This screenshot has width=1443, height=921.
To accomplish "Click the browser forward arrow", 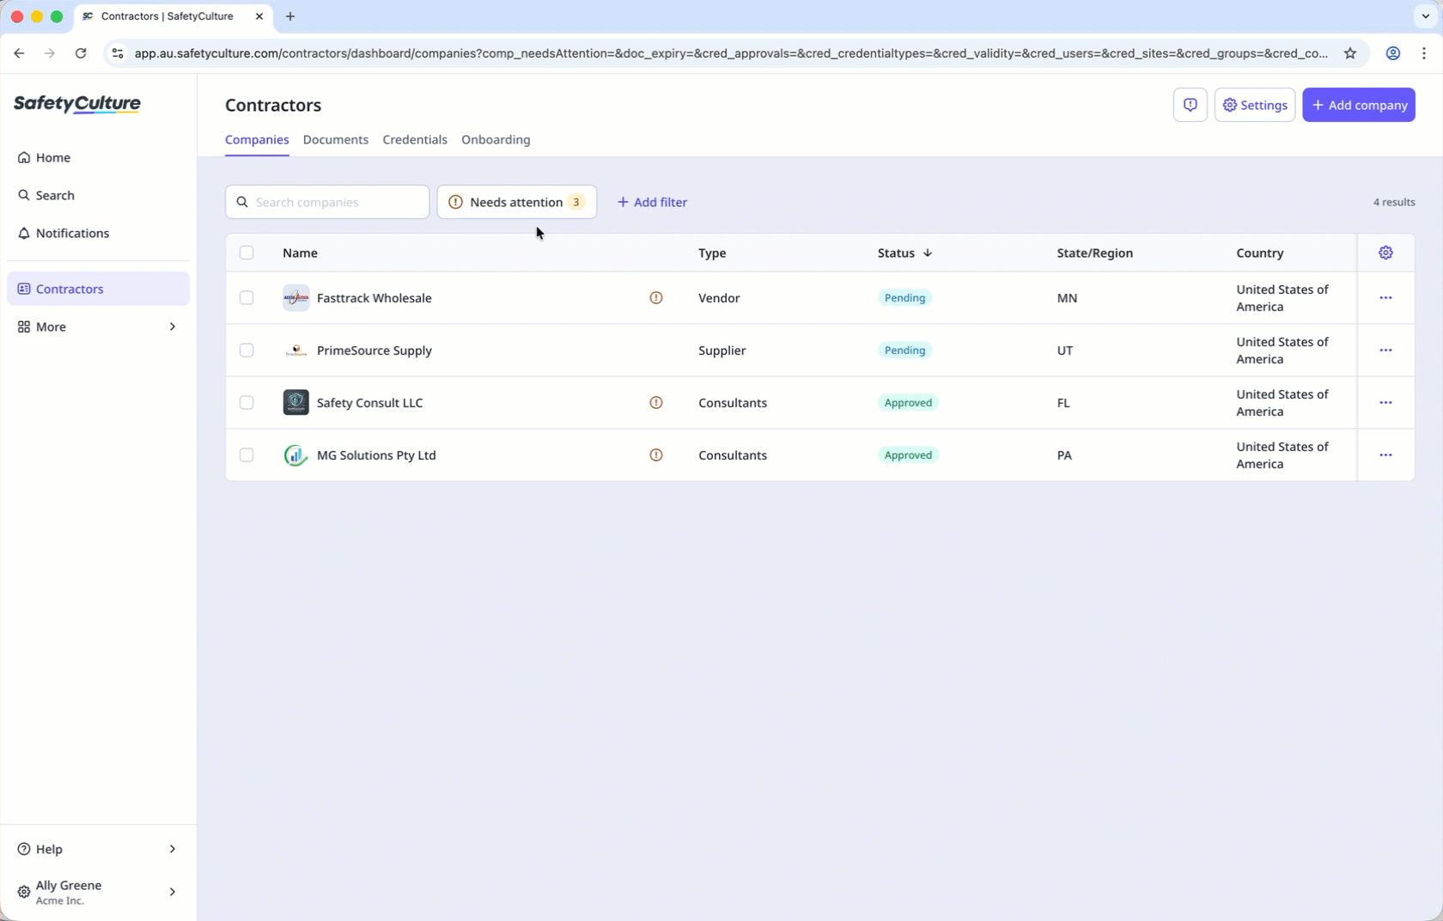I will 50,53.
